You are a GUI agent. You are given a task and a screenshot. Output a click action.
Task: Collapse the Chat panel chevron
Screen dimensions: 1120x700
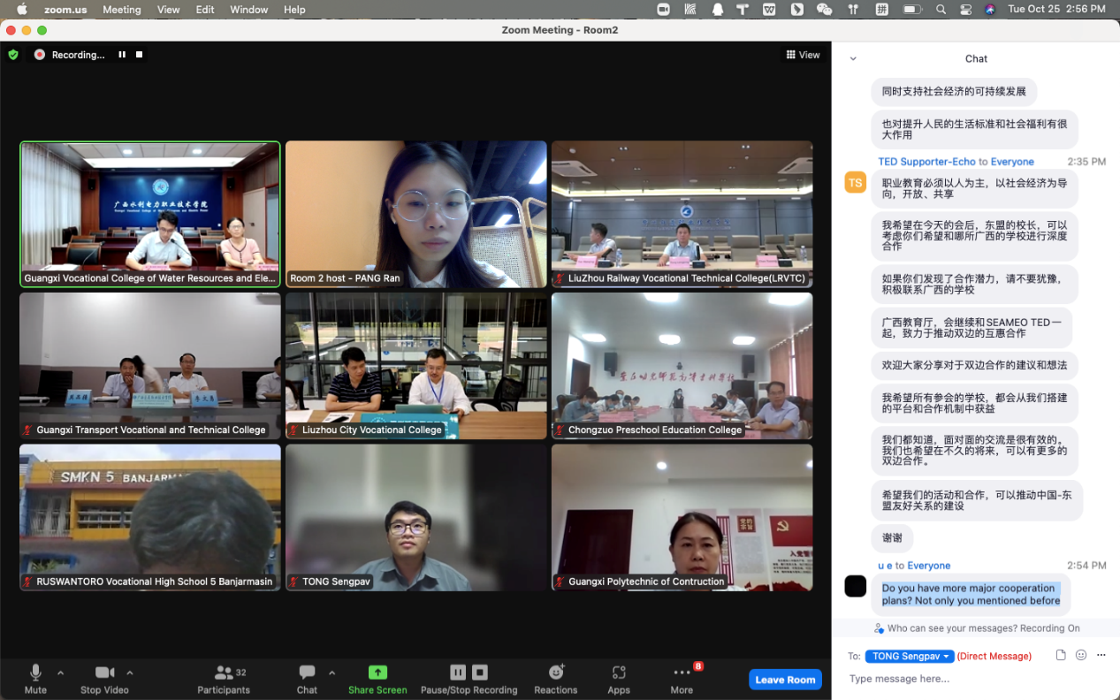coord(853,59)
